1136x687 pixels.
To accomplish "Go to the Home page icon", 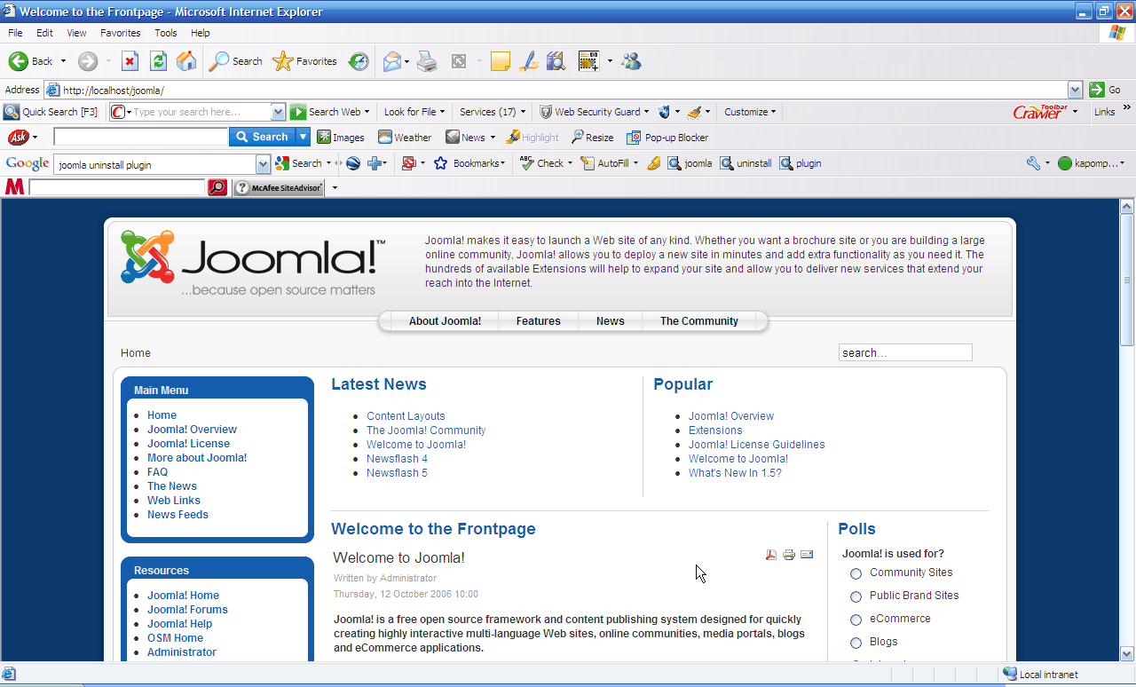I will tap(186, 61).
